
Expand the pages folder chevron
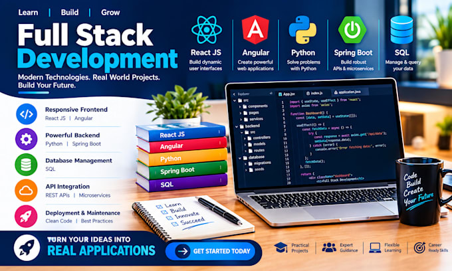pyautogui.click(x=241, y=113)
